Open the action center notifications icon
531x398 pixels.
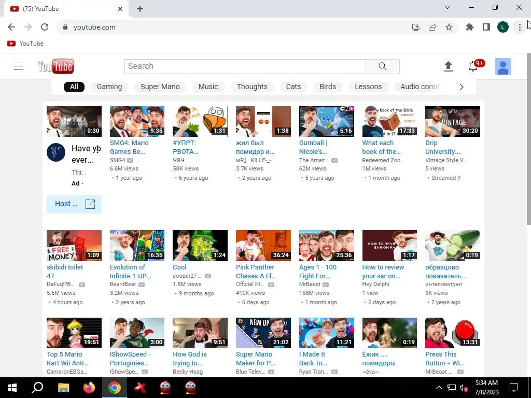coord(514,388)
